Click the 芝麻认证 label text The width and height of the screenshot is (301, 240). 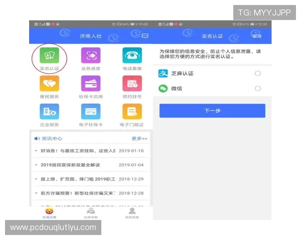tap(182, 73)
